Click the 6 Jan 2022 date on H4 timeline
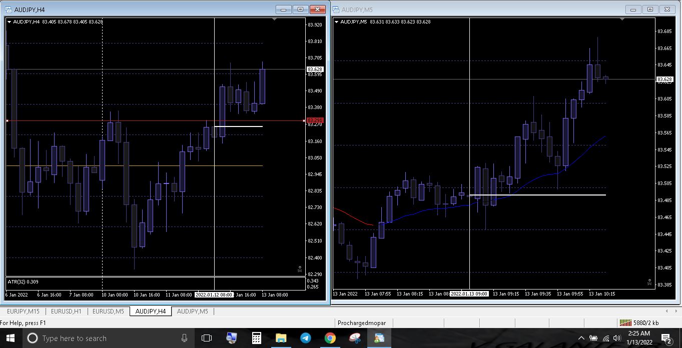 (18, 294)
